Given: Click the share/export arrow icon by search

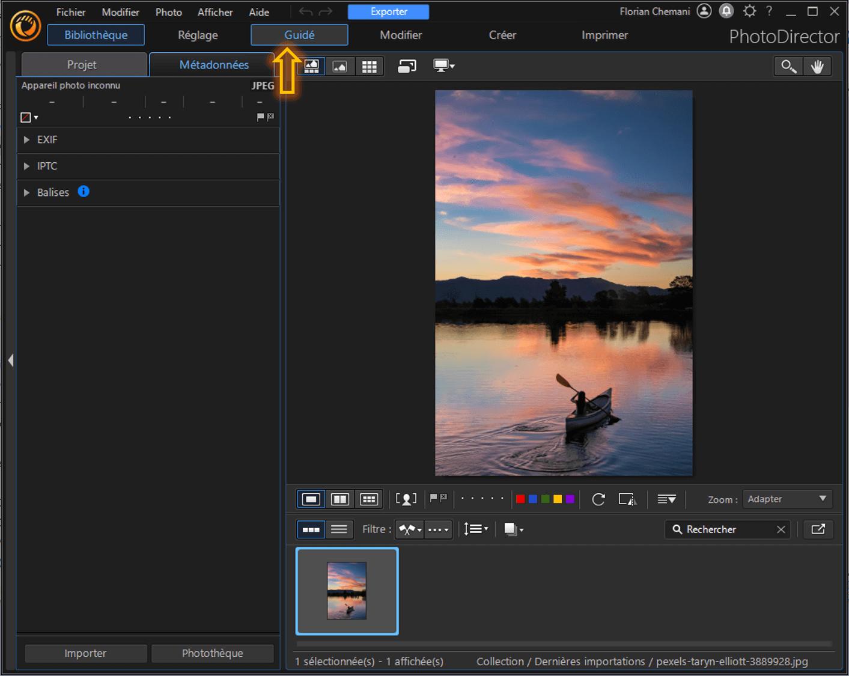Looking at the screenshot, I should [x=818, y=529].
